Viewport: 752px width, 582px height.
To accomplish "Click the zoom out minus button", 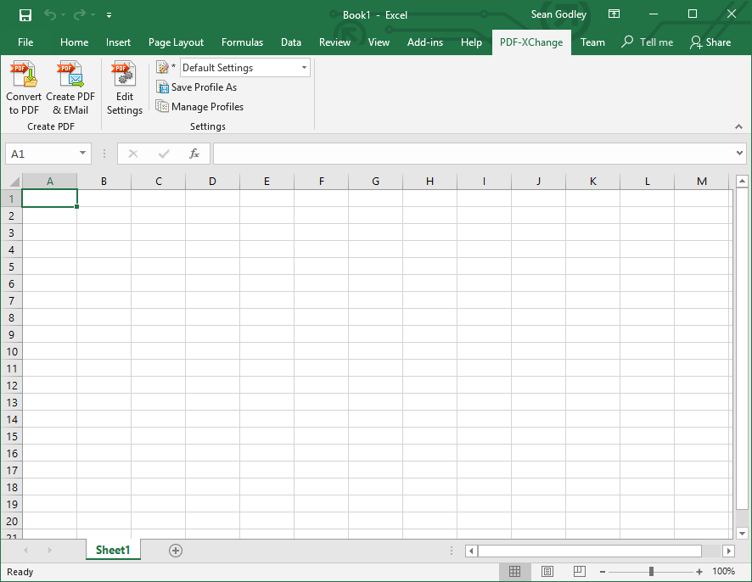I will click(603, 572).
